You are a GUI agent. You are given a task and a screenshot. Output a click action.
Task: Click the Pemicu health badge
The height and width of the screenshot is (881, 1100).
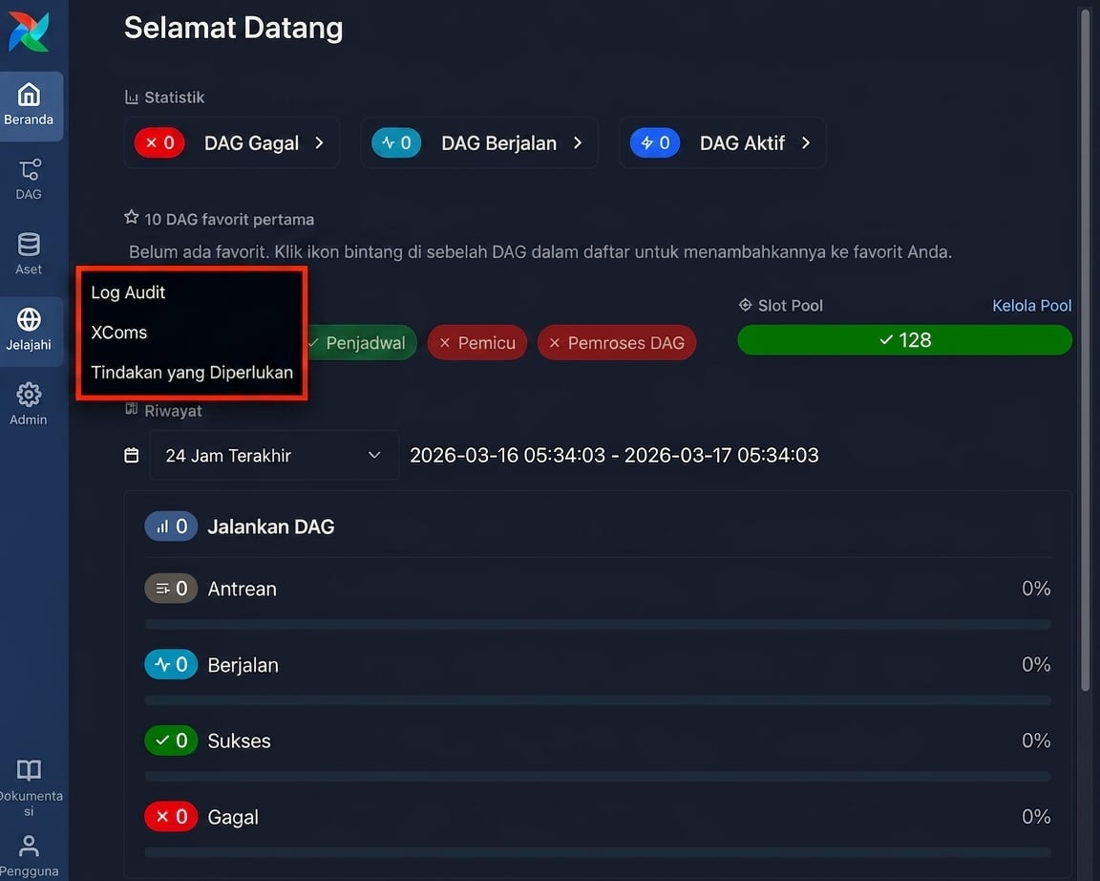(477, 343)
